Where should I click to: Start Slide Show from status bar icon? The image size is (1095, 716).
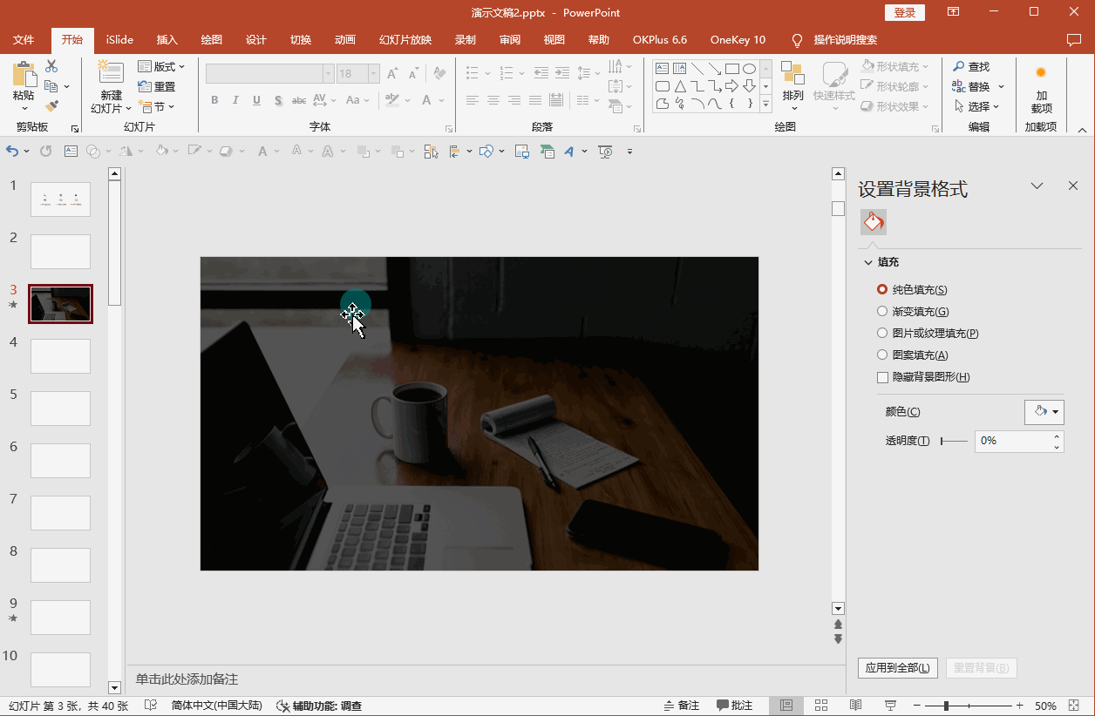(x=891, y=706)
